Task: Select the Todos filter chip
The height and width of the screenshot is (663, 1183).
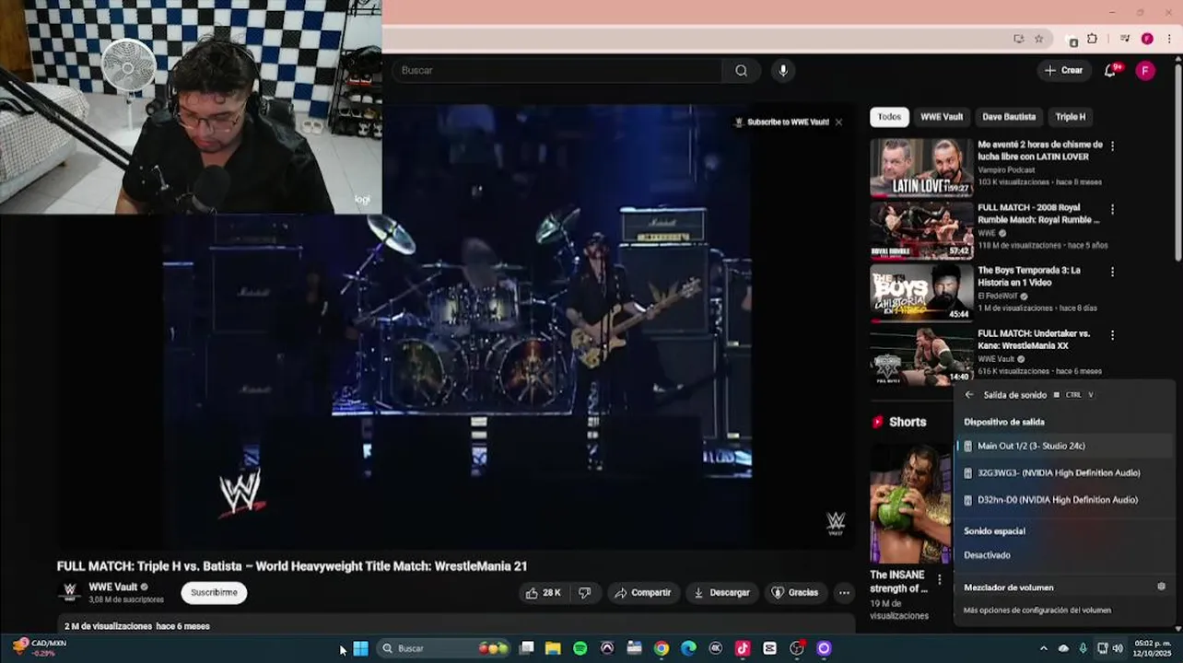Action: click(x=889, y=117)
